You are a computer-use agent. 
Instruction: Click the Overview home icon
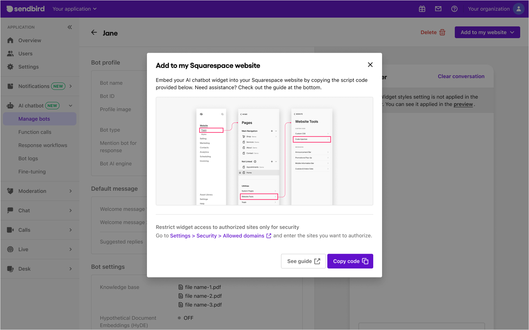click(x=10, y=40)
